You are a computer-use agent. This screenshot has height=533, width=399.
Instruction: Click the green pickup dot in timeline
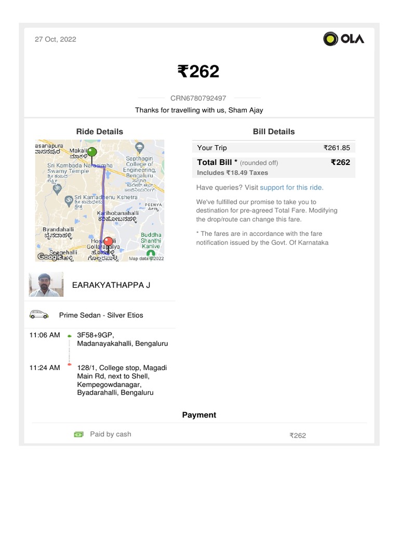pos(70,336)
